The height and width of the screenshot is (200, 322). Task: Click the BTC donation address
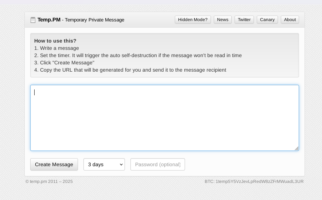[254, 181]
